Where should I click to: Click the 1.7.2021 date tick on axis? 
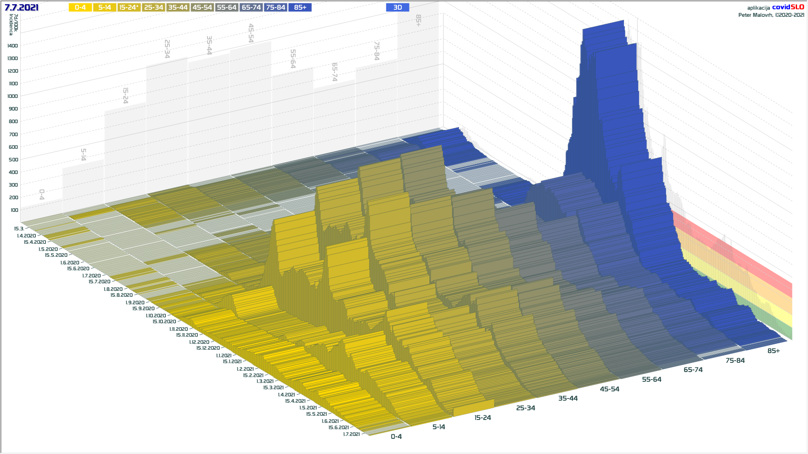pos(351,434)
